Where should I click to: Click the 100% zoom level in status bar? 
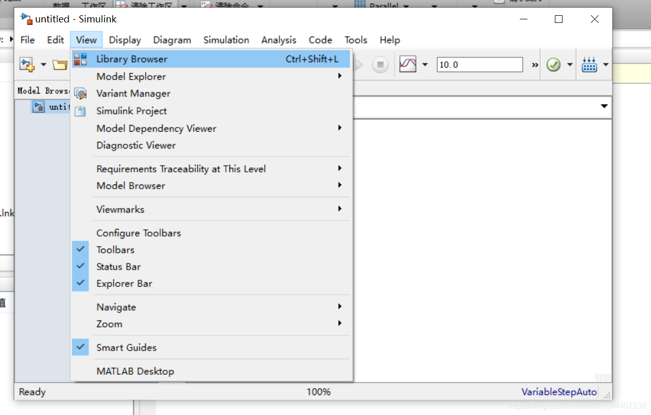tap(318, 392)
